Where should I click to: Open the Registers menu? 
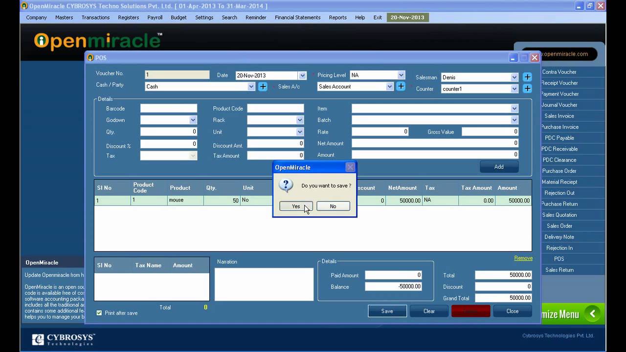coord(129,18)
